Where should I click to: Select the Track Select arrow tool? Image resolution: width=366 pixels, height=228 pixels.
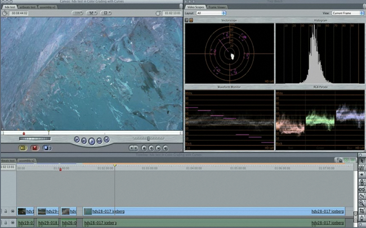pos(362,175)
